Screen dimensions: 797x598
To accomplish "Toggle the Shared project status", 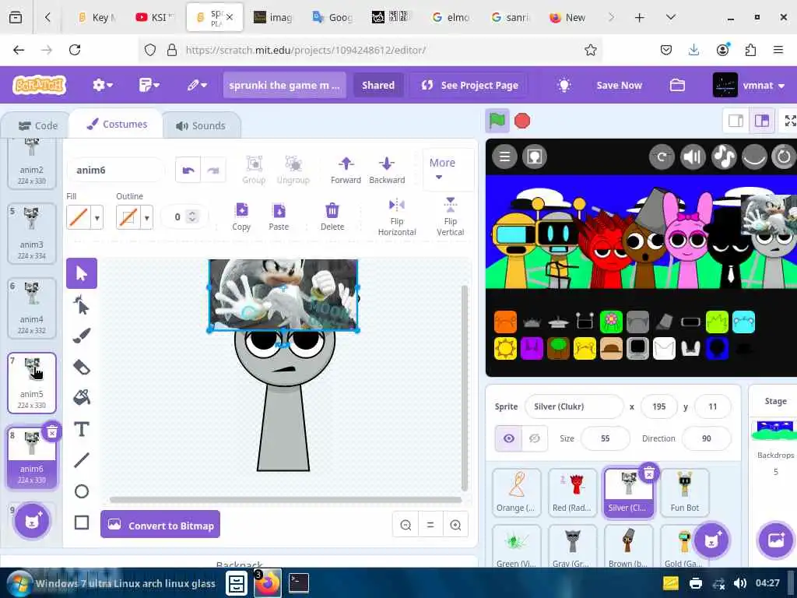I will tap(377, 85).
